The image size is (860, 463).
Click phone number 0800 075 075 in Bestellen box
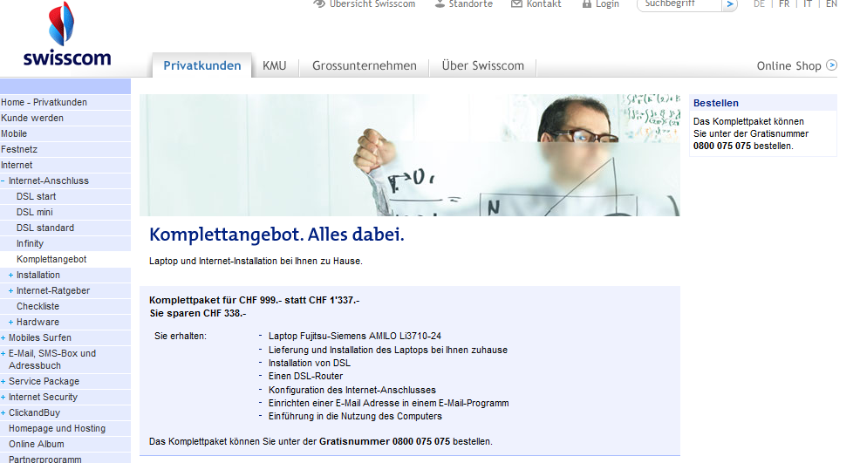click(x=722, y=146)
